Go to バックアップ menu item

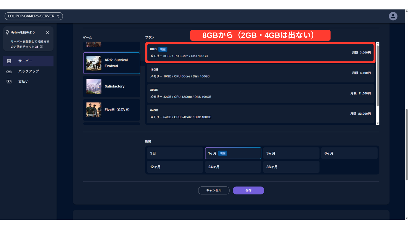pos(28,71)
